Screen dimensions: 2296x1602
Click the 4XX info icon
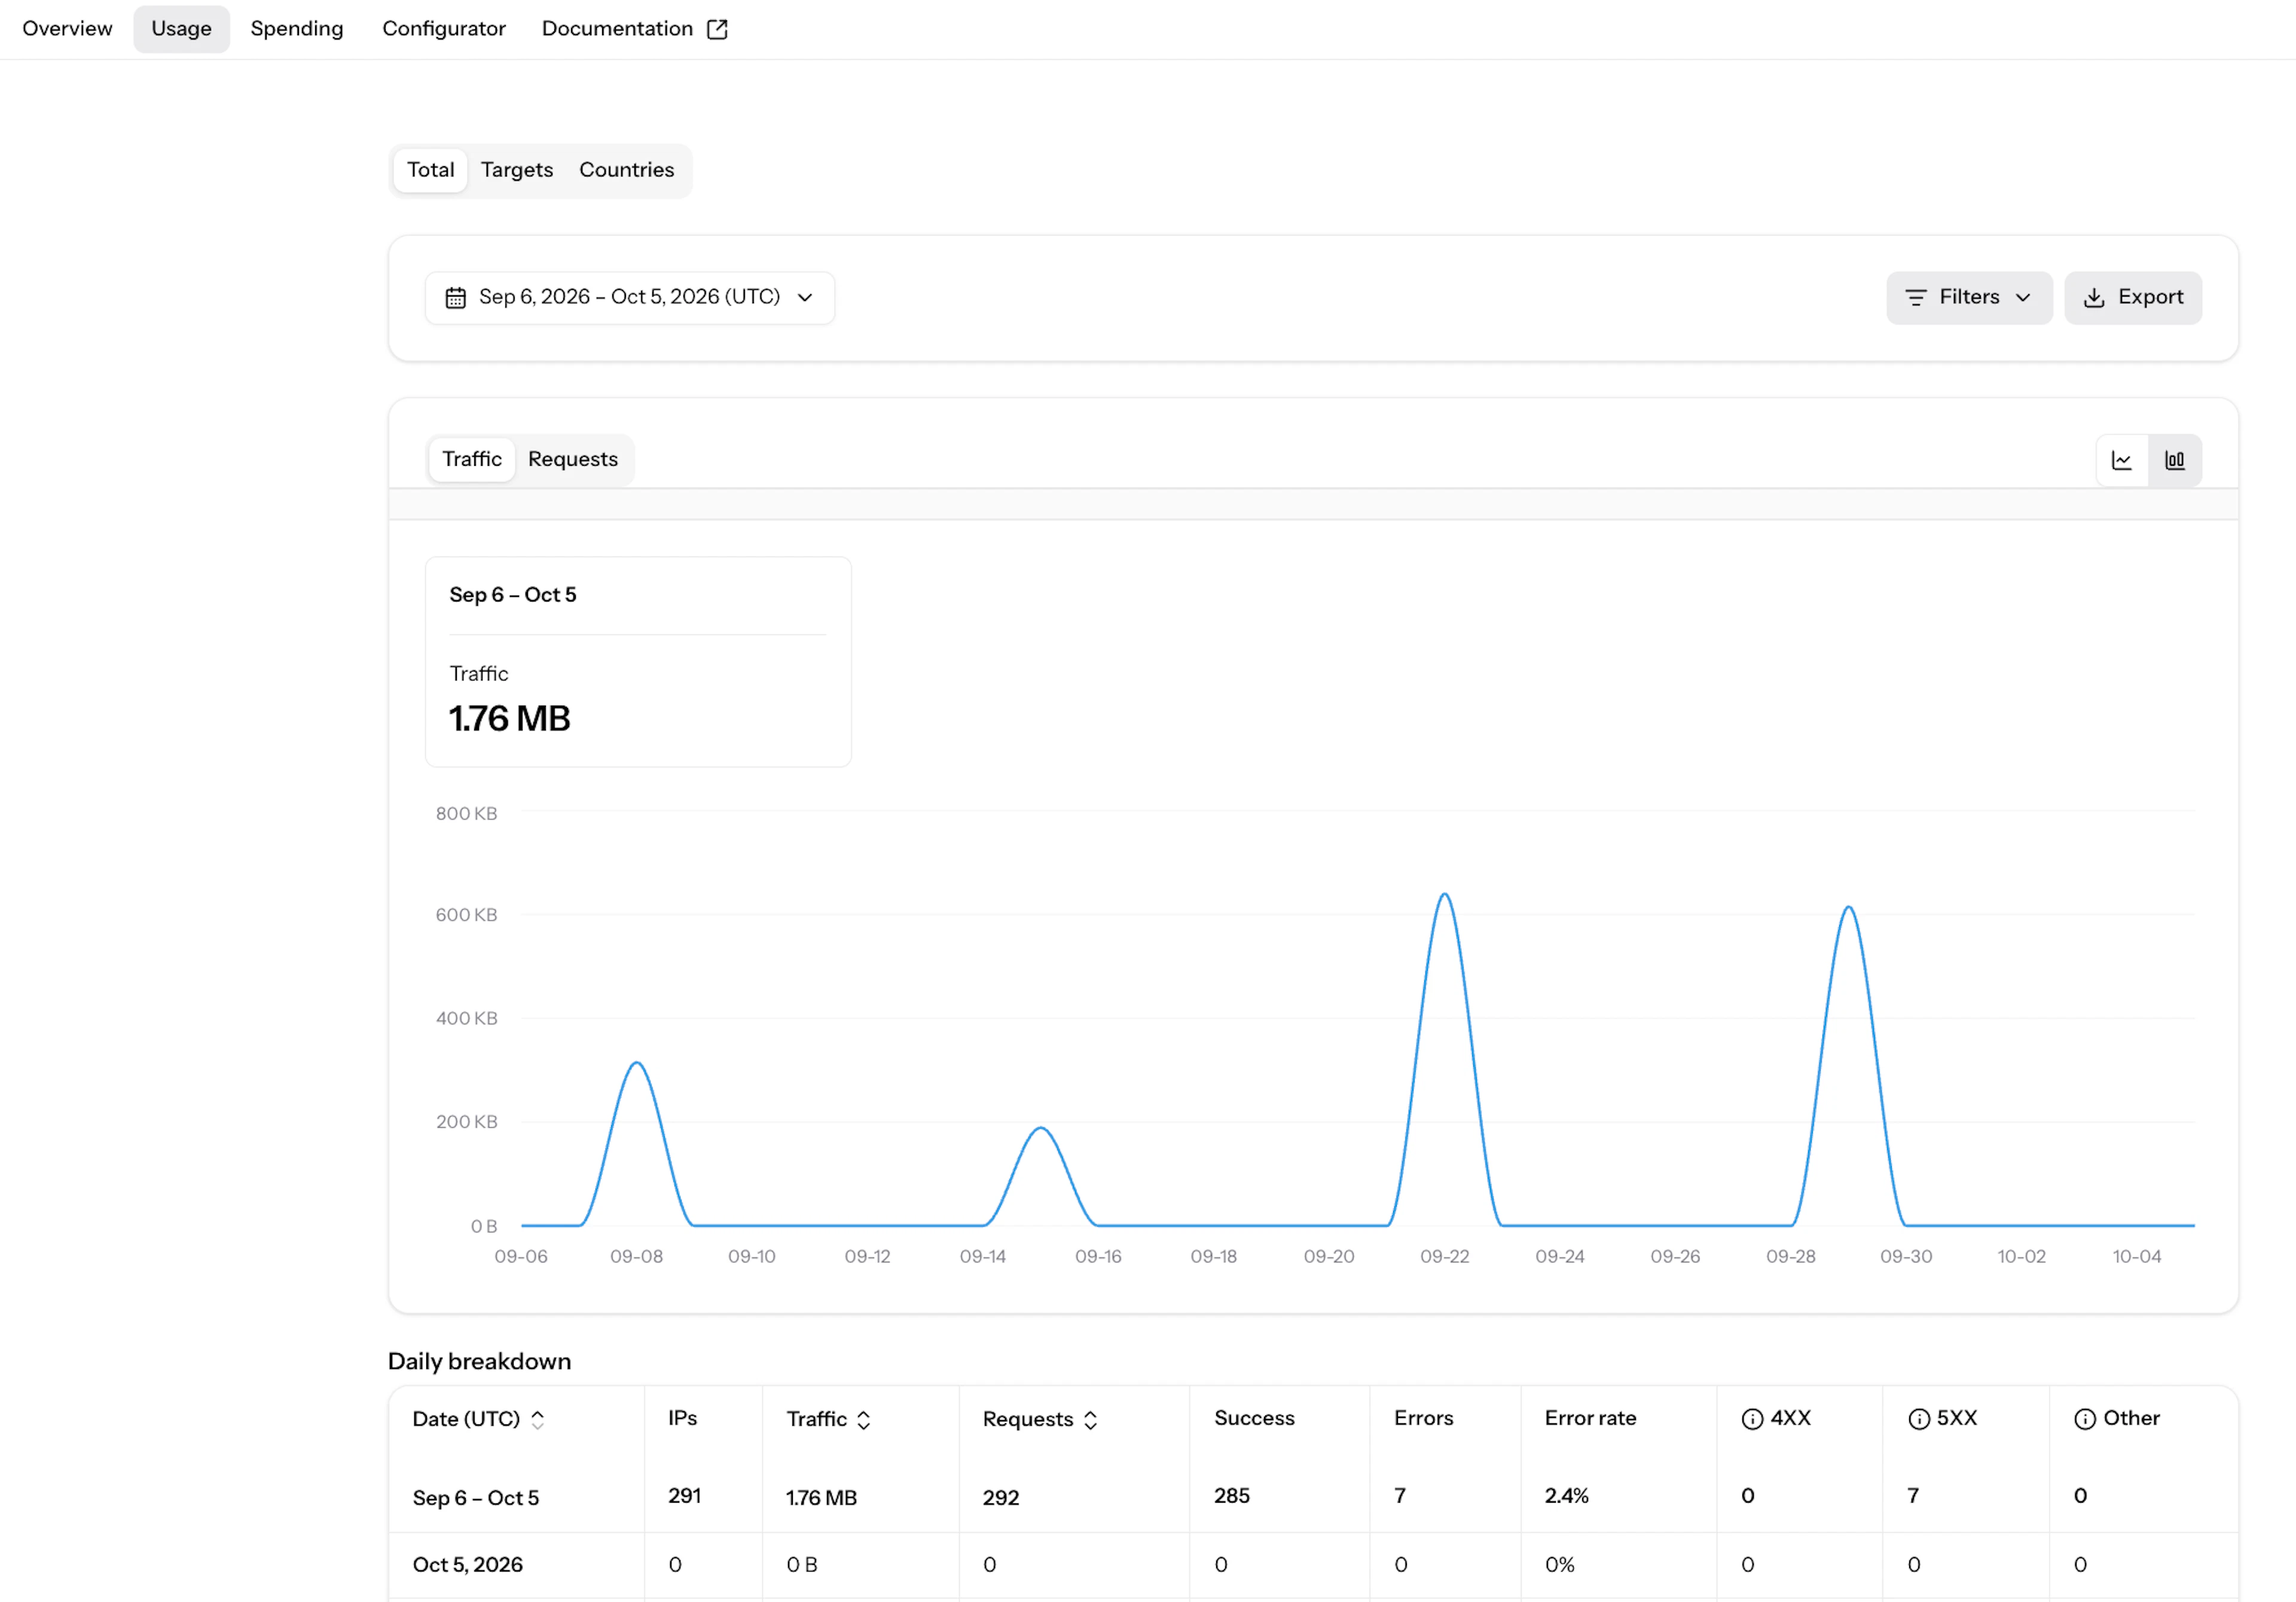click(x=1752, y=1419)
